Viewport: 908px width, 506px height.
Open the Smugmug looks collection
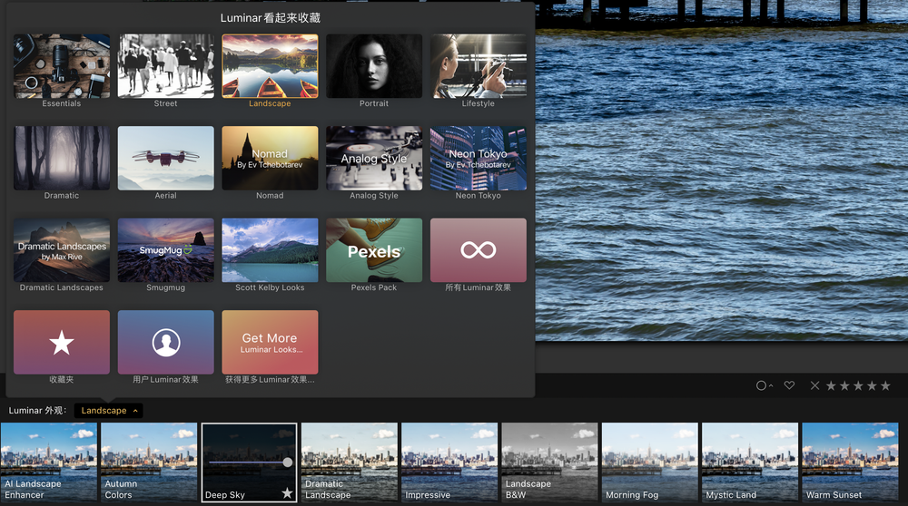(x=165, y=249)
